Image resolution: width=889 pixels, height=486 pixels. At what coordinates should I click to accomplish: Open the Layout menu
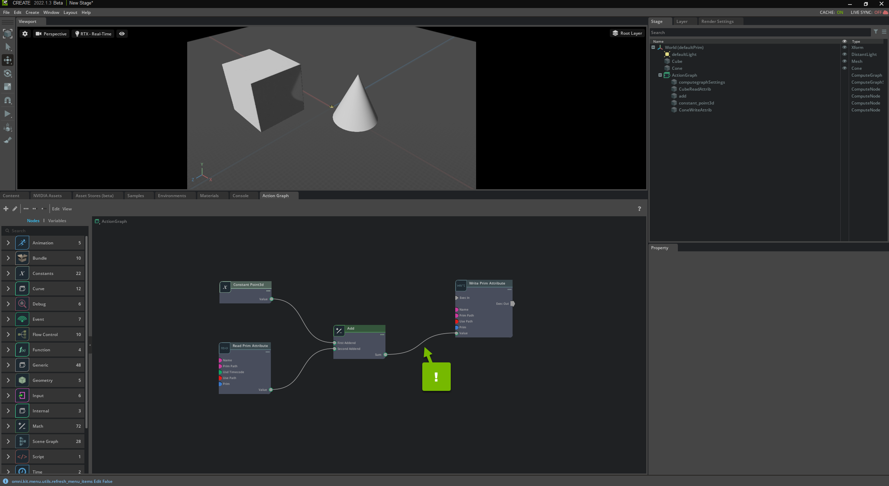pyautogui.click(x=70, y=12)
